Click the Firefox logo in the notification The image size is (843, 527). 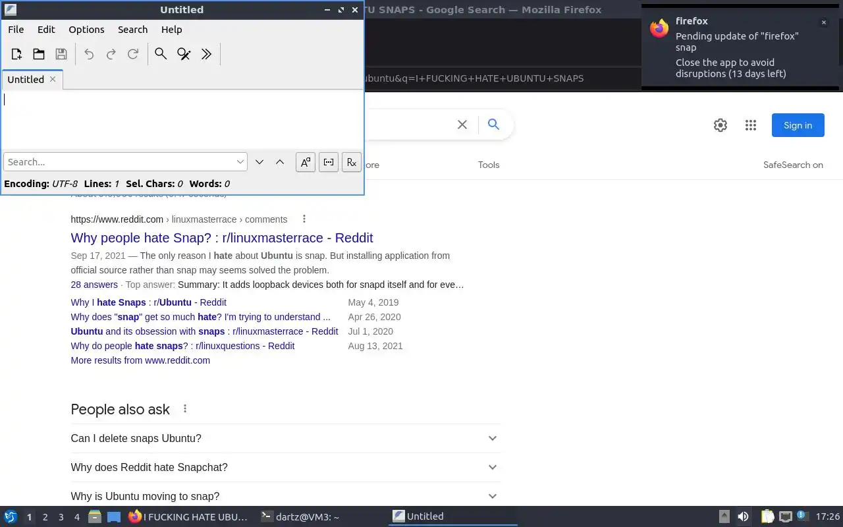click(x=659, y=28)
